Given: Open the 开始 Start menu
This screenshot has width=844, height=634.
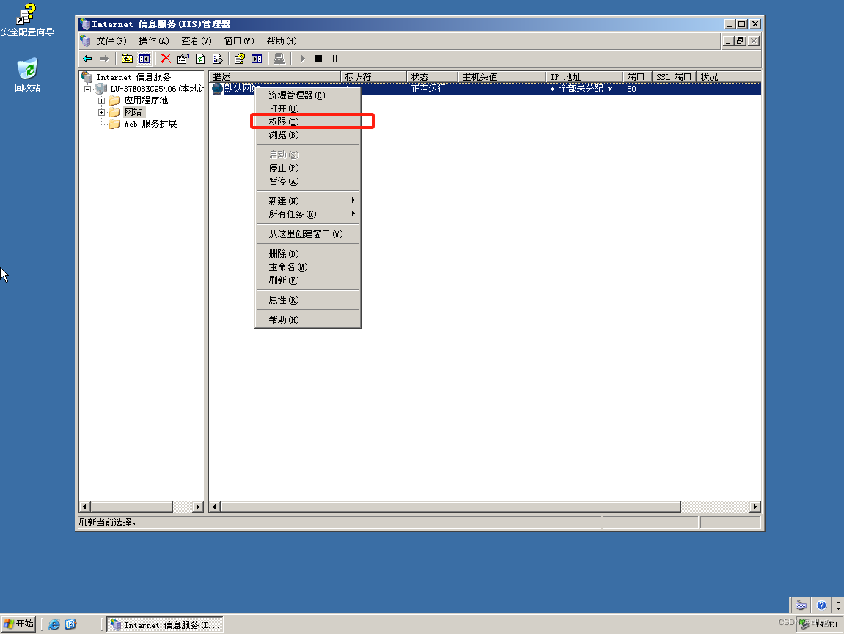Looking at the screenshot, I should pyautogui.click(x=19, y=624).
